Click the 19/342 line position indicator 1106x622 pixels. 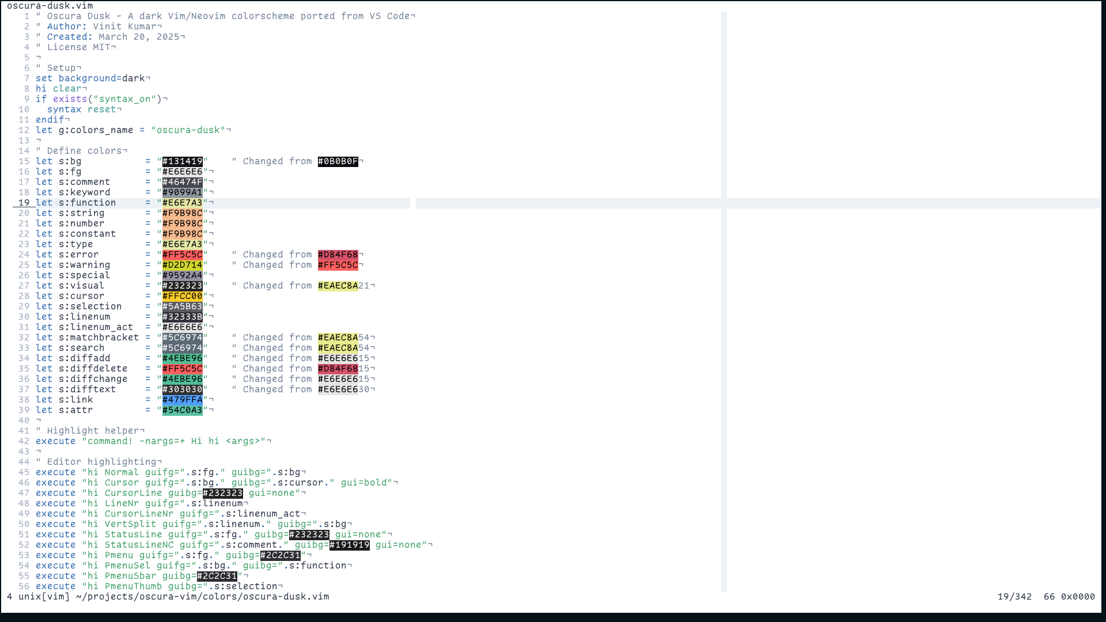pyautogui.click(x=1015, y=597)
